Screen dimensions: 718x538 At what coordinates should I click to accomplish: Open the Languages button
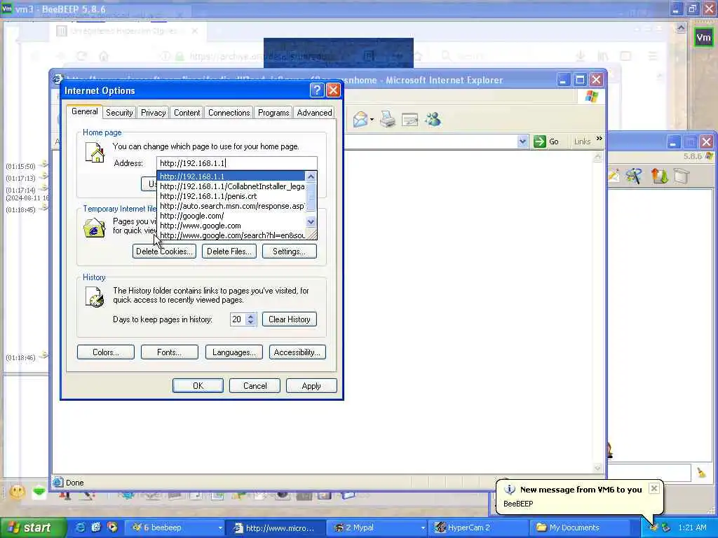(234, 352)
